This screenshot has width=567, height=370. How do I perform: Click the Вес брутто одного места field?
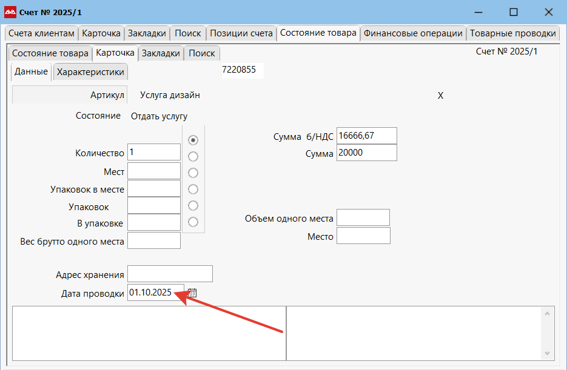(x=154, y=241)
